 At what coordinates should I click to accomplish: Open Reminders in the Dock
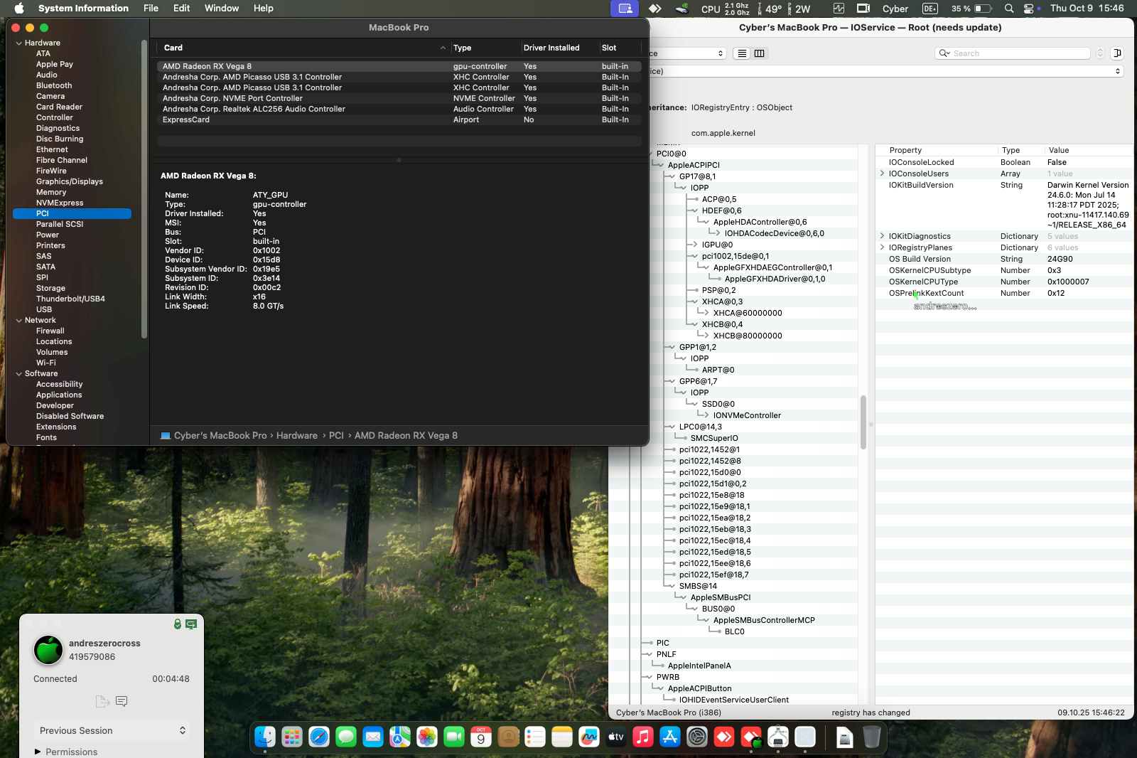[535, 737]
